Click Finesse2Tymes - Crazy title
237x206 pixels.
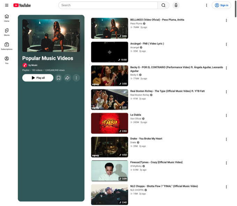pos(156,162)
